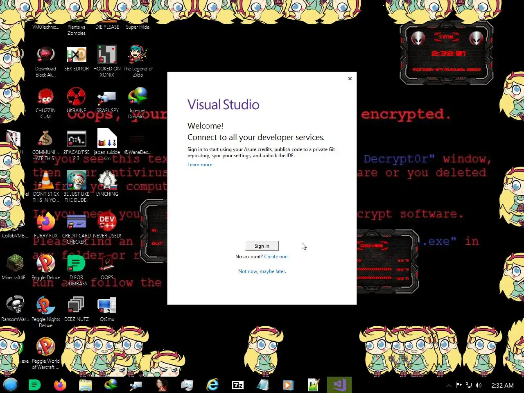The image size is (524, 393).
Task: Open the Peggle Deluxe desktop icon
Action: (x=45, y=267)
